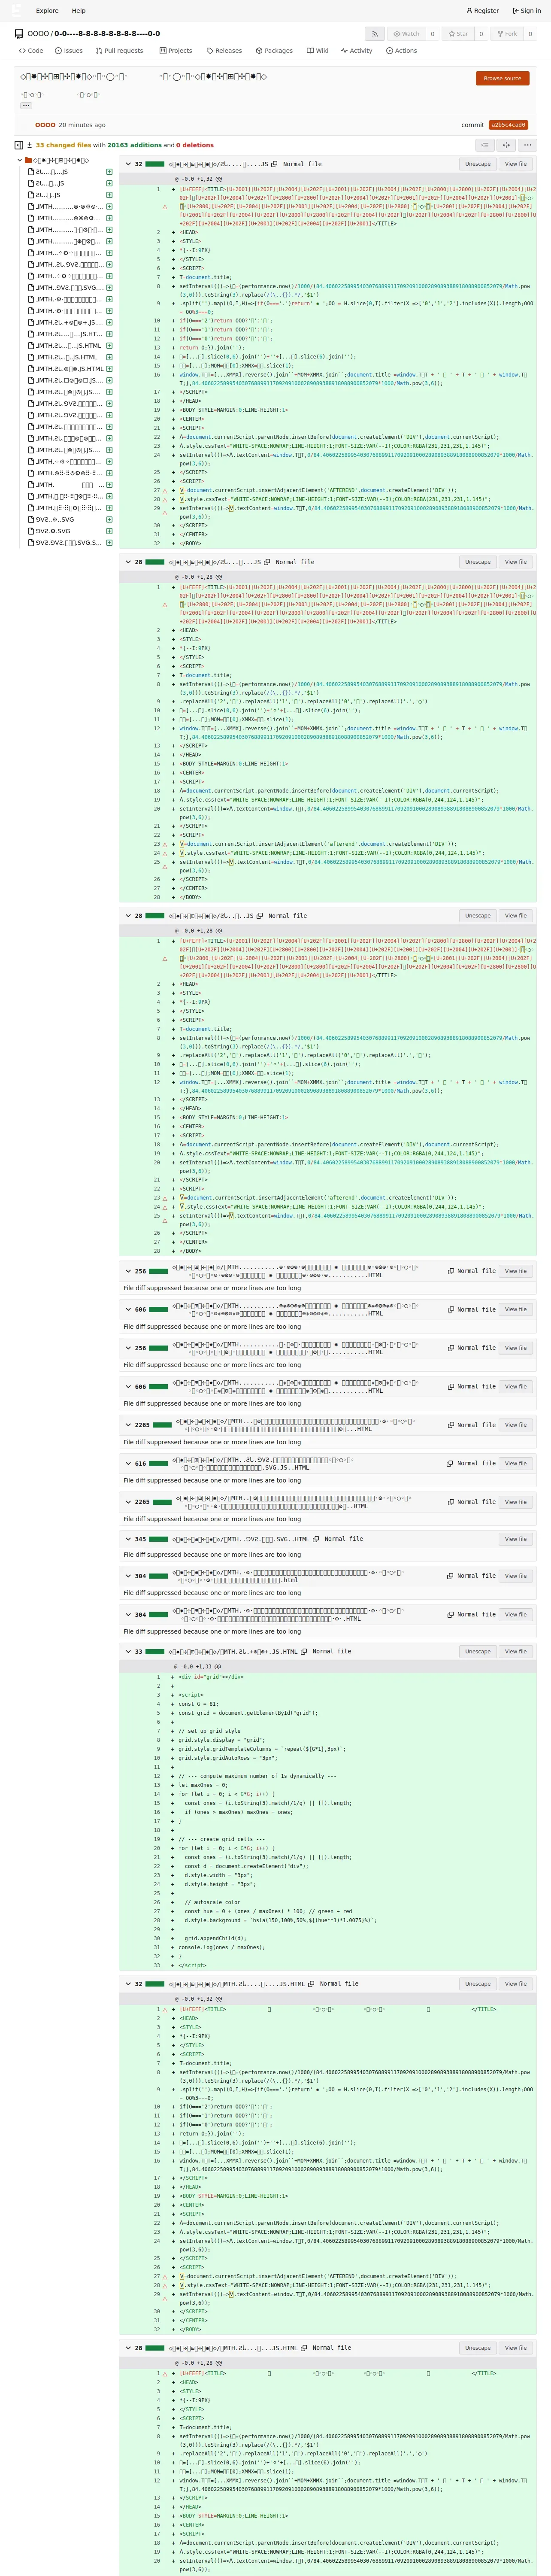Expand the 345-line suppressed file diff
Screen dimensions: 551x2576
coord(128,1539)
